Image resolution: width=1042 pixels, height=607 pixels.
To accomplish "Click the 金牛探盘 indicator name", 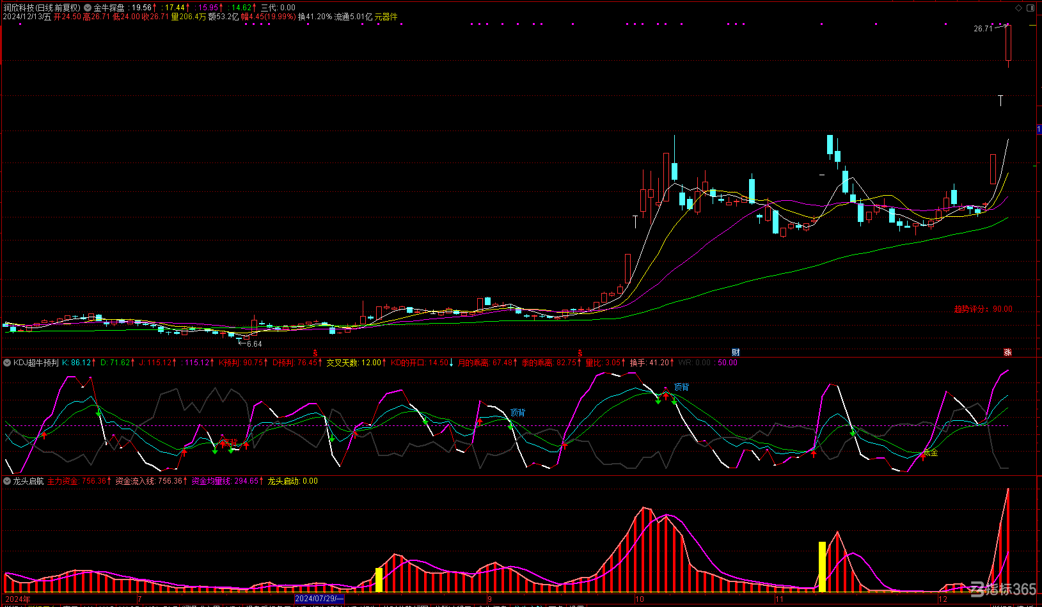I will (x=109, y=8).
